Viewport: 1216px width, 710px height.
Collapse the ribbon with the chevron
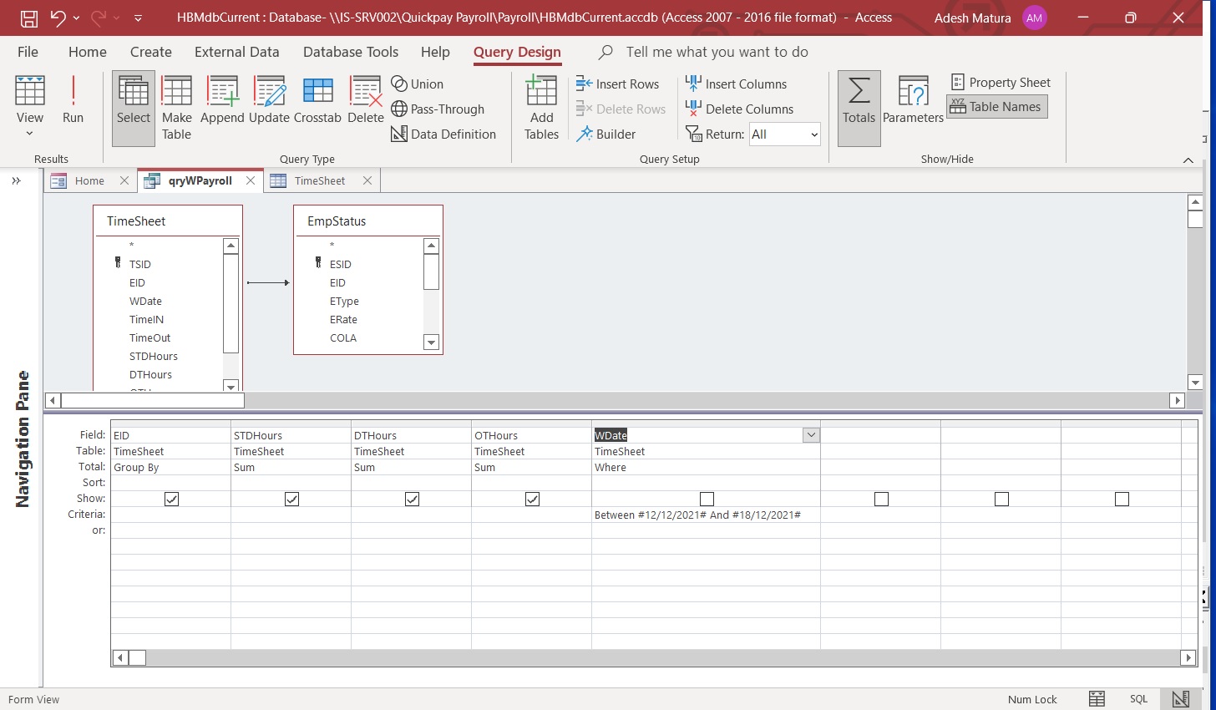coord(1188,160)
